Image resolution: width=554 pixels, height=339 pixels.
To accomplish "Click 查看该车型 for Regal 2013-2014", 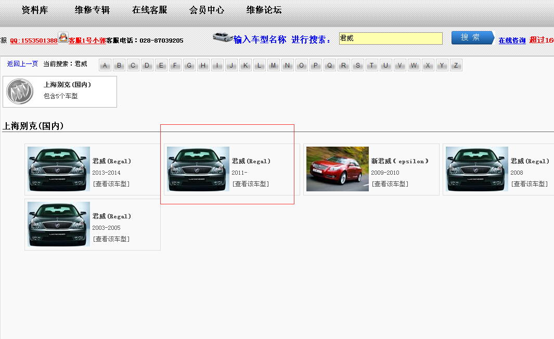I will pyautogui.click(x=111, y=184).
